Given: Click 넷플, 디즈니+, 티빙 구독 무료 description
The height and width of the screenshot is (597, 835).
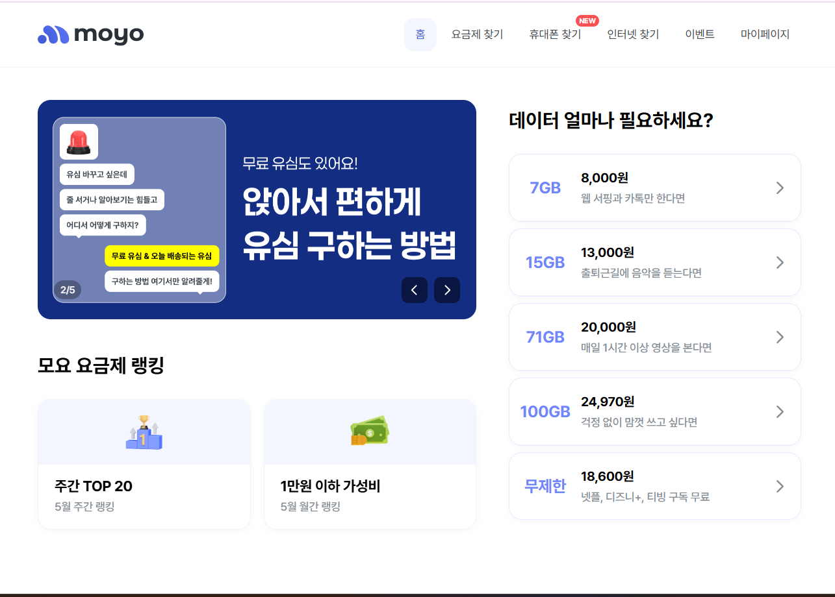Looking at the screenshot, I should click(645, 497).
